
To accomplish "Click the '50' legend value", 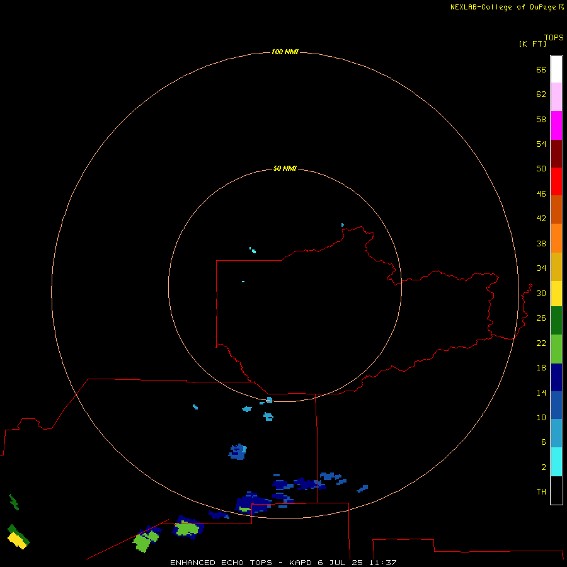I will coord(541,169).
